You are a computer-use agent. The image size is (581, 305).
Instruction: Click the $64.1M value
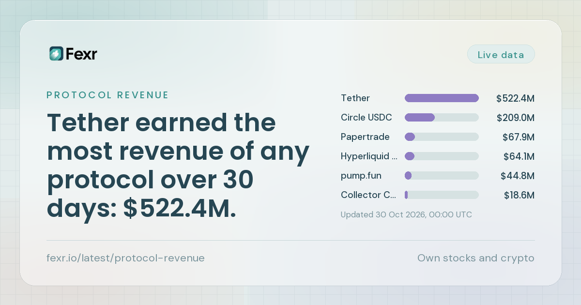pyautogui.click(x=519, y=156)
